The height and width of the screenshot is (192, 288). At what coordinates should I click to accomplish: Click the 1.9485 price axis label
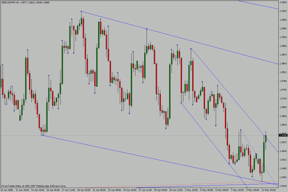coord(283,169)
